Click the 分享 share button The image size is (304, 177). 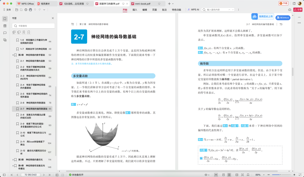(x=298, y=10)
